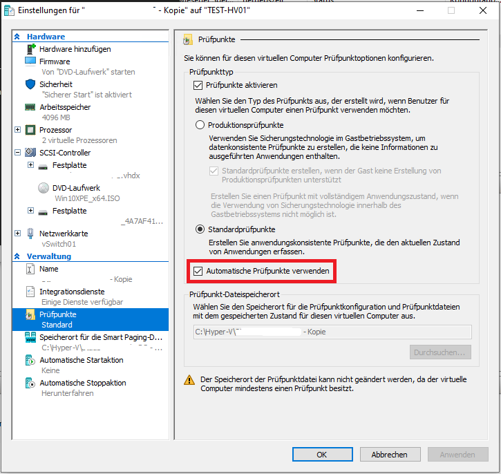
Task: Select the DVD-Laufwerk disc icon
Action: pyautogui.click(x=43, y=188)
